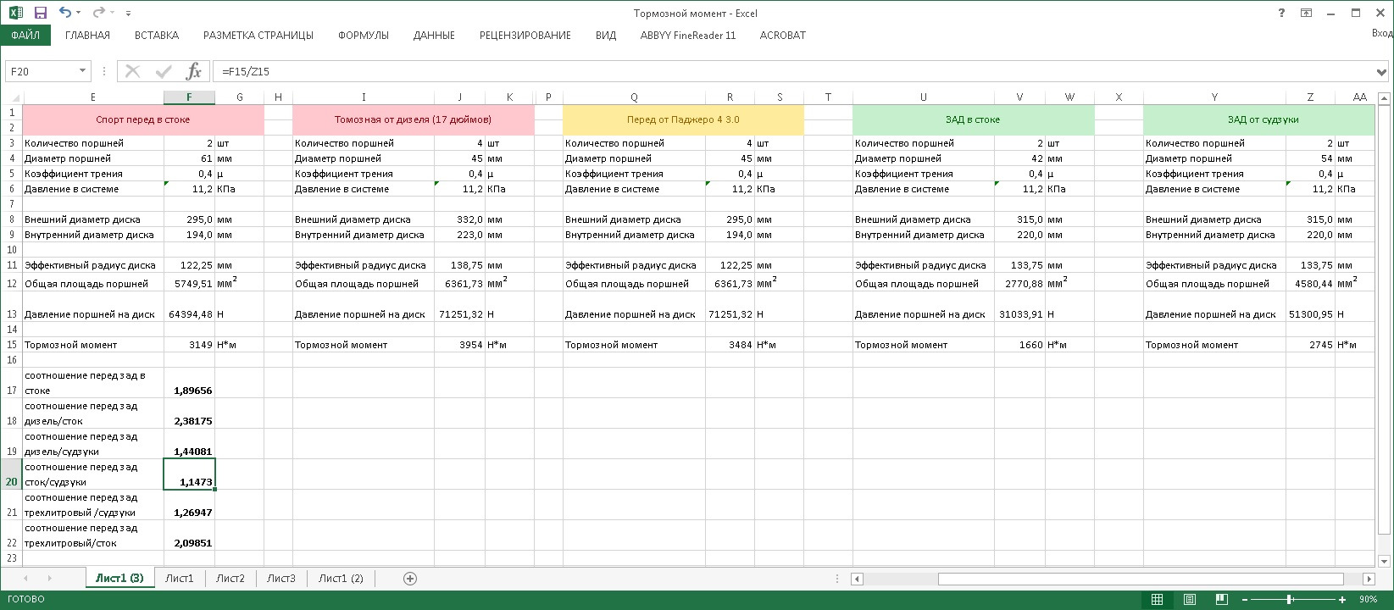Expand the formula bar
This screenshot has width=1394, height=610.
[1383, 71]
